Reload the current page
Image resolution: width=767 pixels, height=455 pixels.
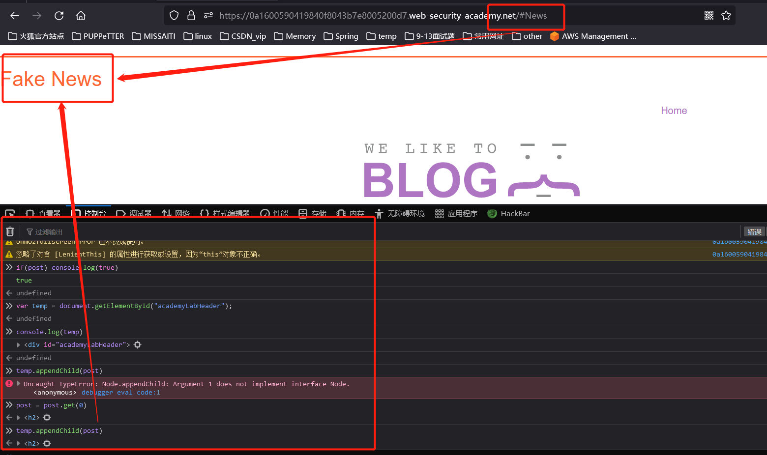pos(59,16)
